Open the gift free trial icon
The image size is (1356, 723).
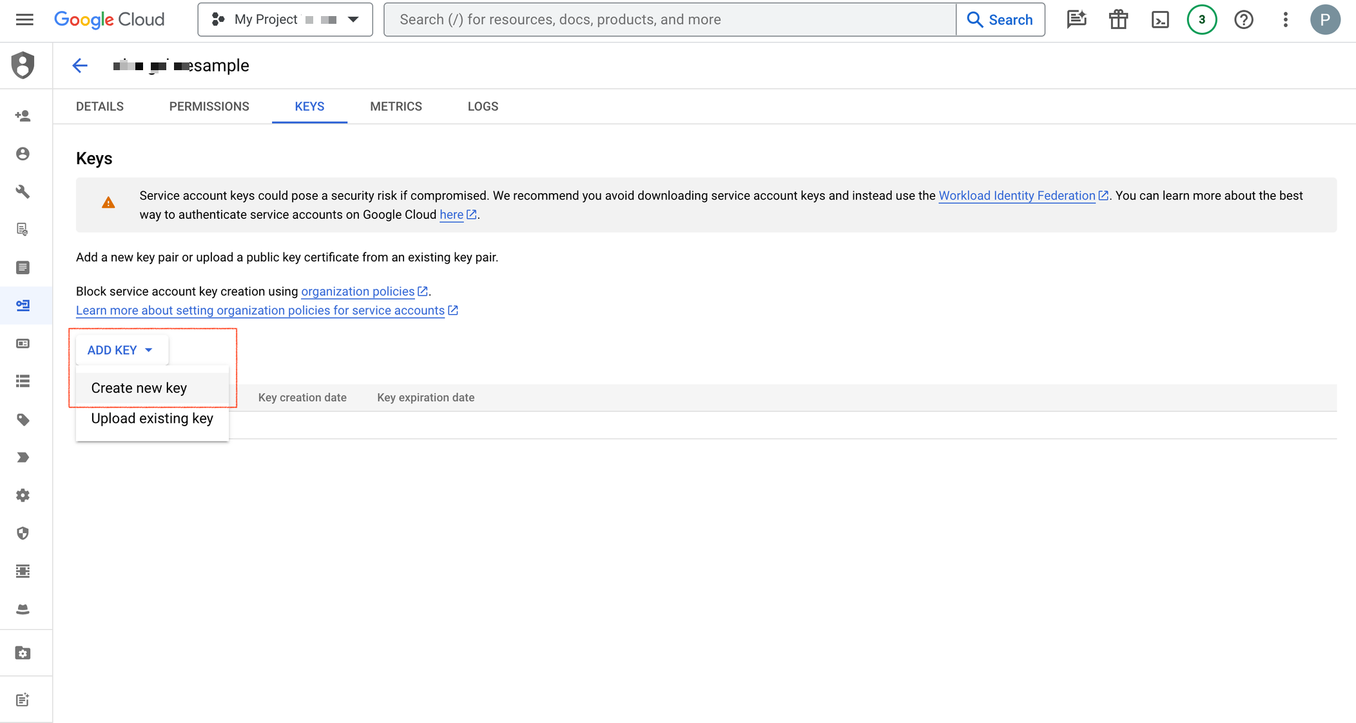(1118, 19)
